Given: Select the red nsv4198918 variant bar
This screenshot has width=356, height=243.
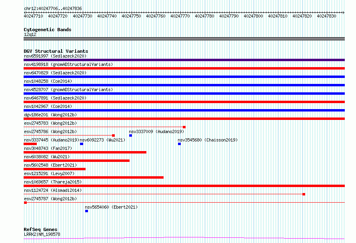Looking at the screenshot, I should (184, 68).
